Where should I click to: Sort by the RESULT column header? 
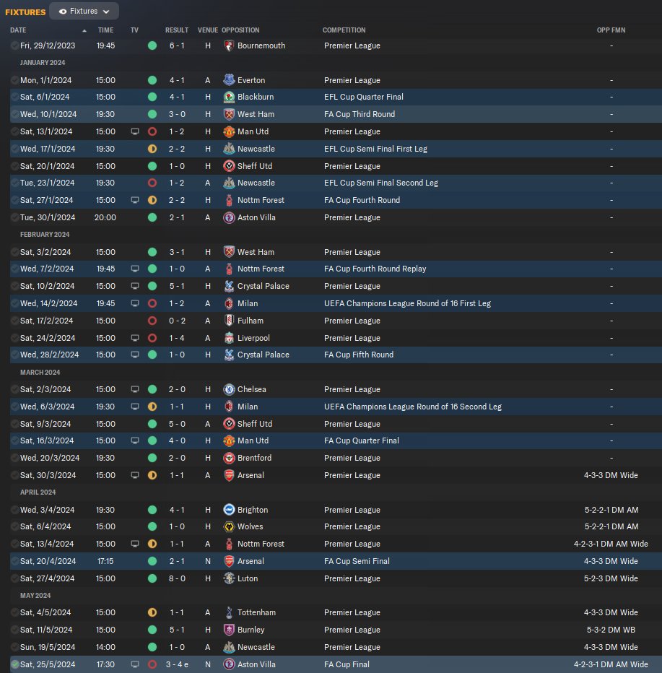[x=177, y=30]
